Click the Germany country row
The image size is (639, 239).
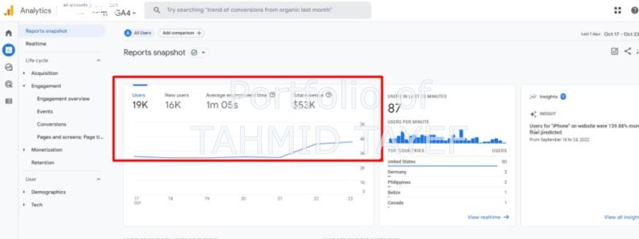(x=447, y=172)
